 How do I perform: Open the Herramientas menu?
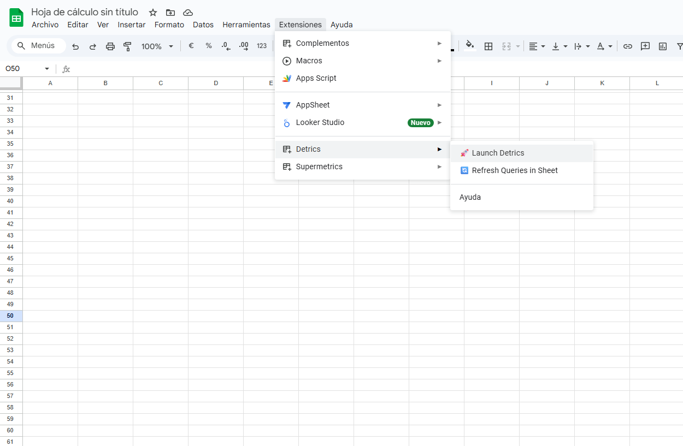[x=246, y=25]
